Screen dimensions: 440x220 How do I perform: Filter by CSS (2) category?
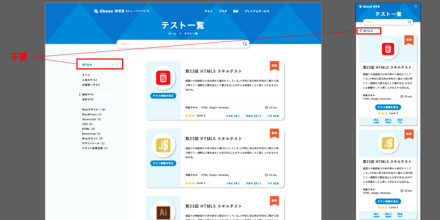pos(87,124)
